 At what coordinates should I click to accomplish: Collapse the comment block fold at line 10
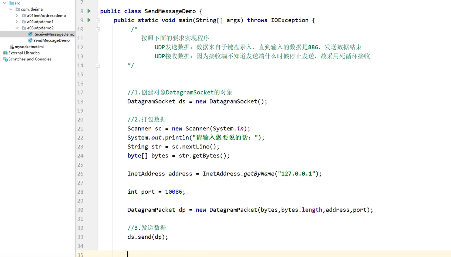point(98,29)
